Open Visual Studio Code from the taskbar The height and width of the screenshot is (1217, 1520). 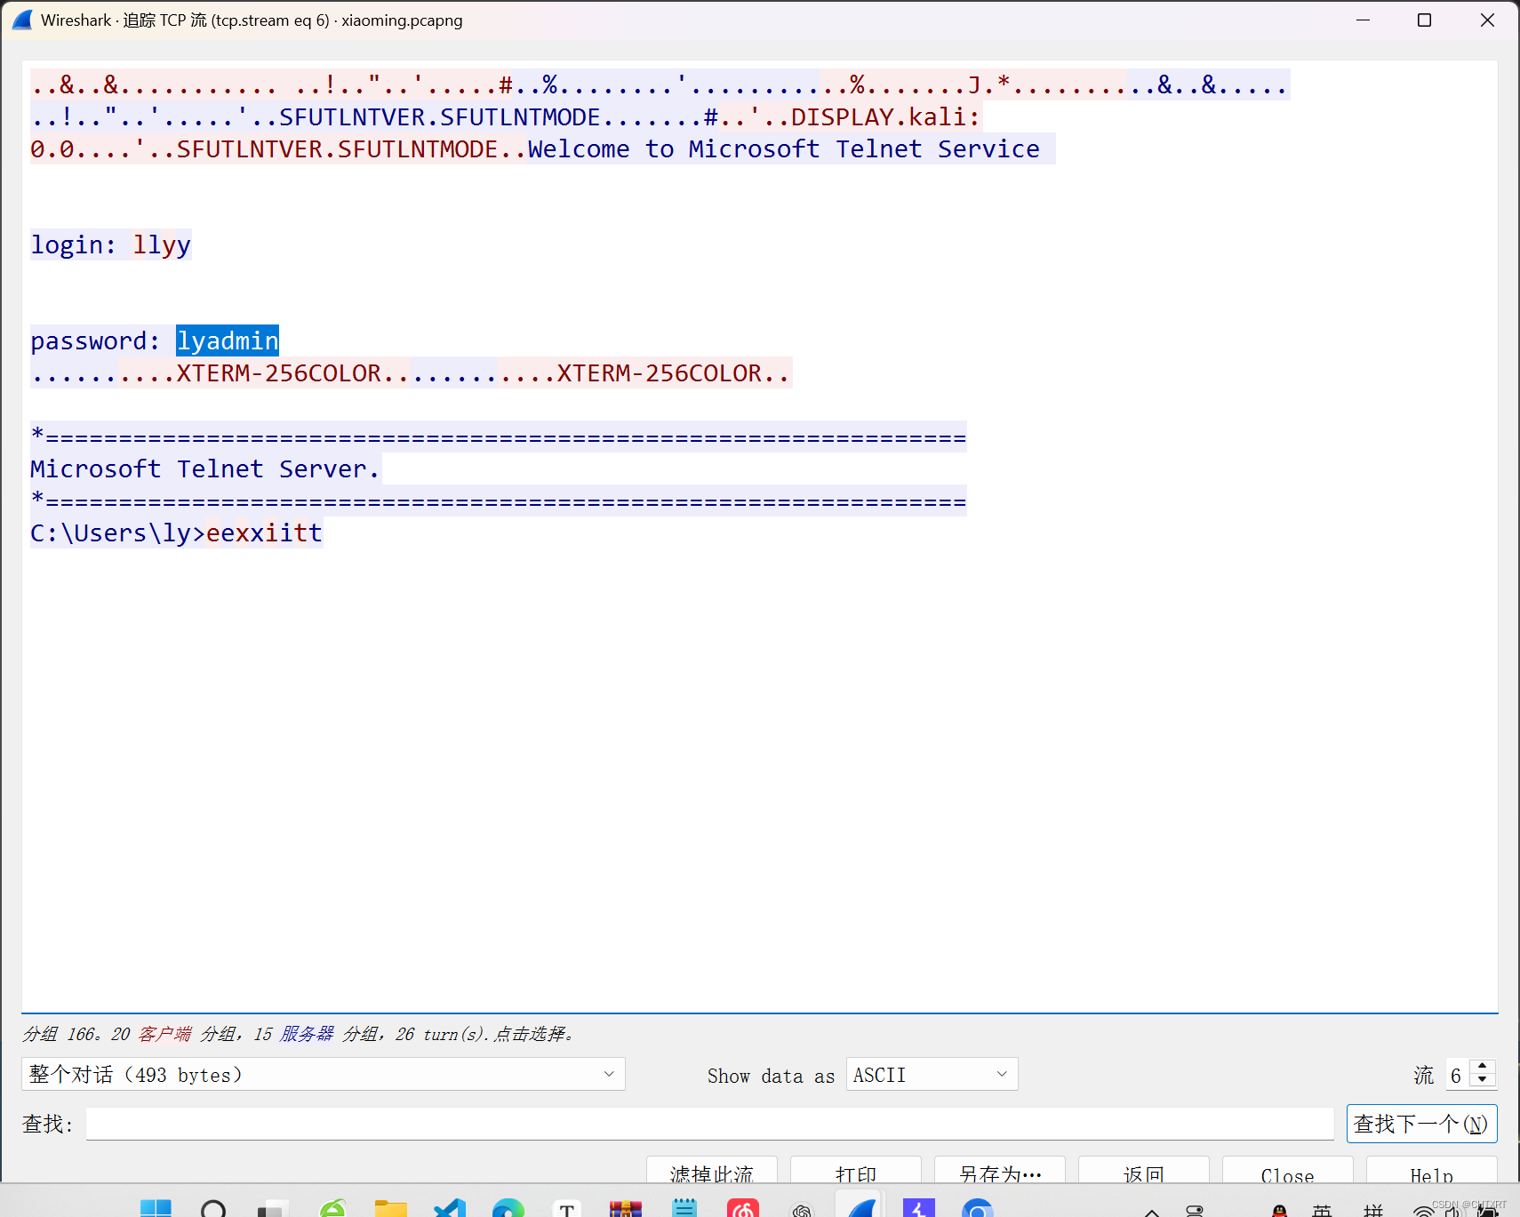(450, 1207)
